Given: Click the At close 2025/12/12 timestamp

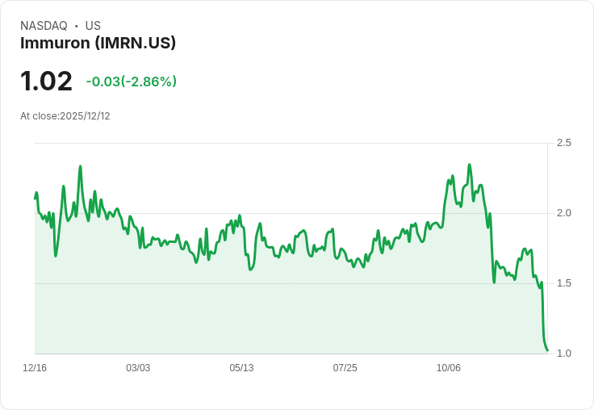Looking at the screenshot, I should point(65,116).
